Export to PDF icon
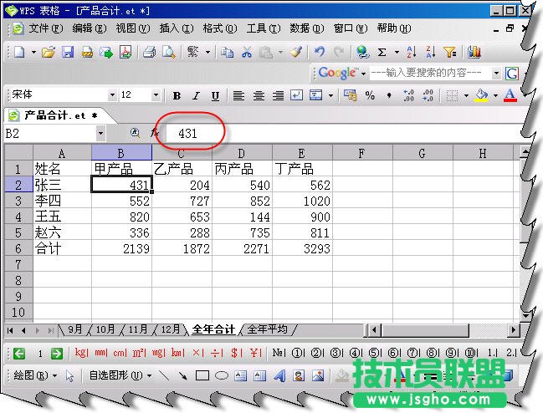 126,52
